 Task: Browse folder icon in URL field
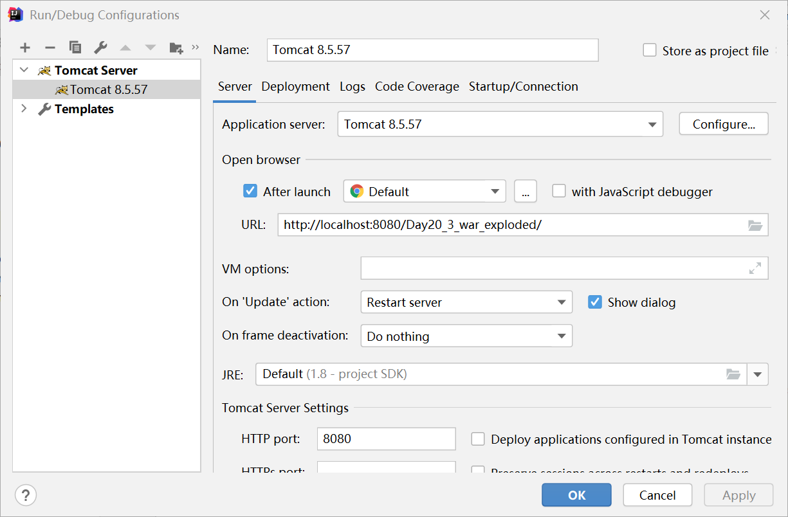(x=755, y=225)
